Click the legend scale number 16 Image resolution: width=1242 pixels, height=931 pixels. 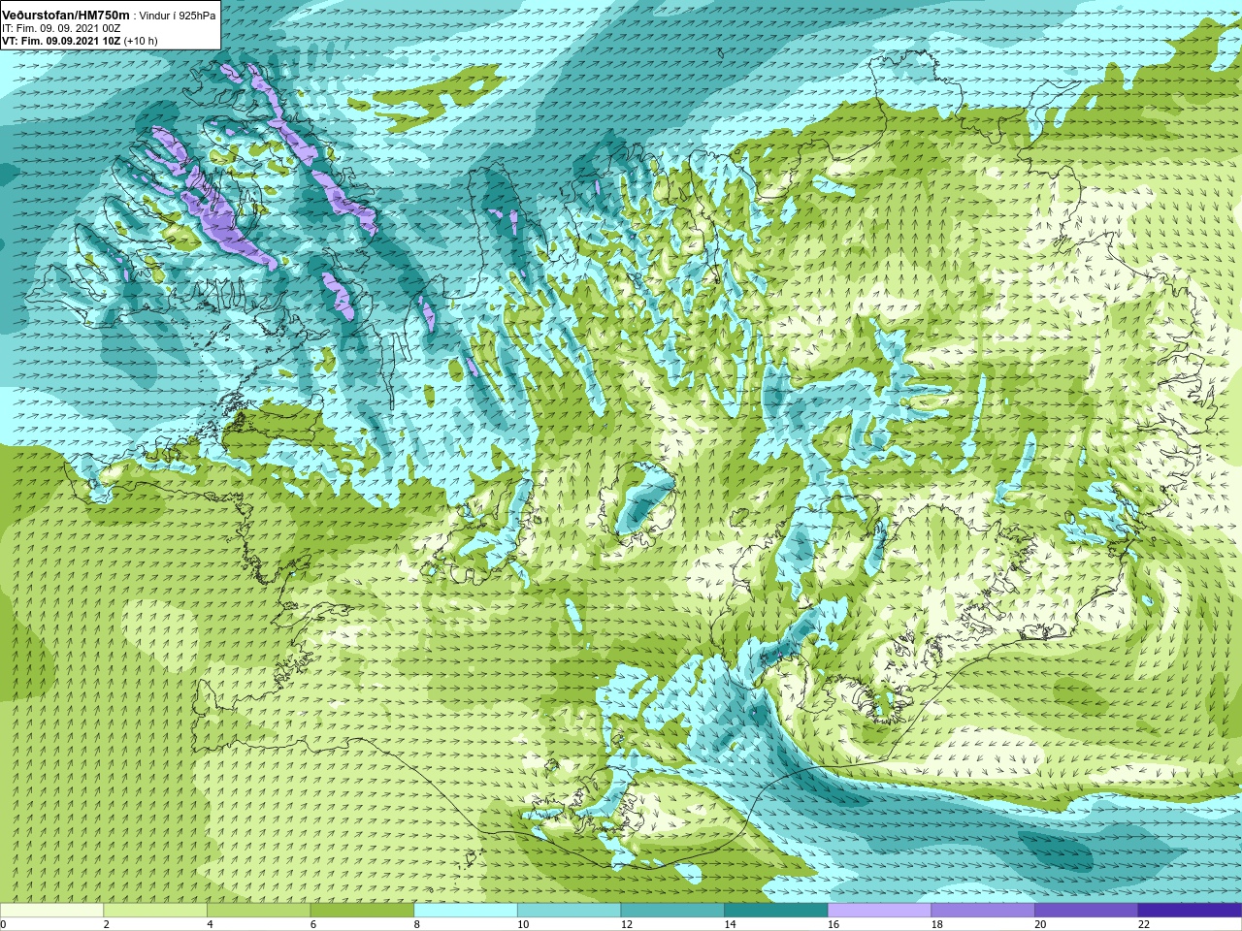point(833,924)
